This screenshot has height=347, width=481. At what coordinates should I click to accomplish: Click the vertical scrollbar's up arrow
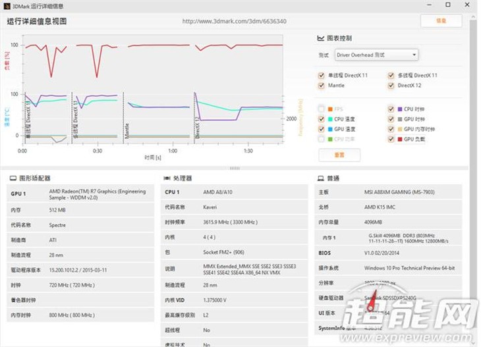[x=473, y=17]
